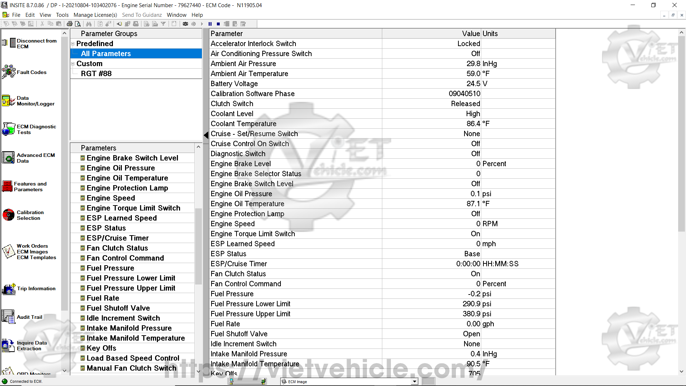Open the Tools menu

62,15
